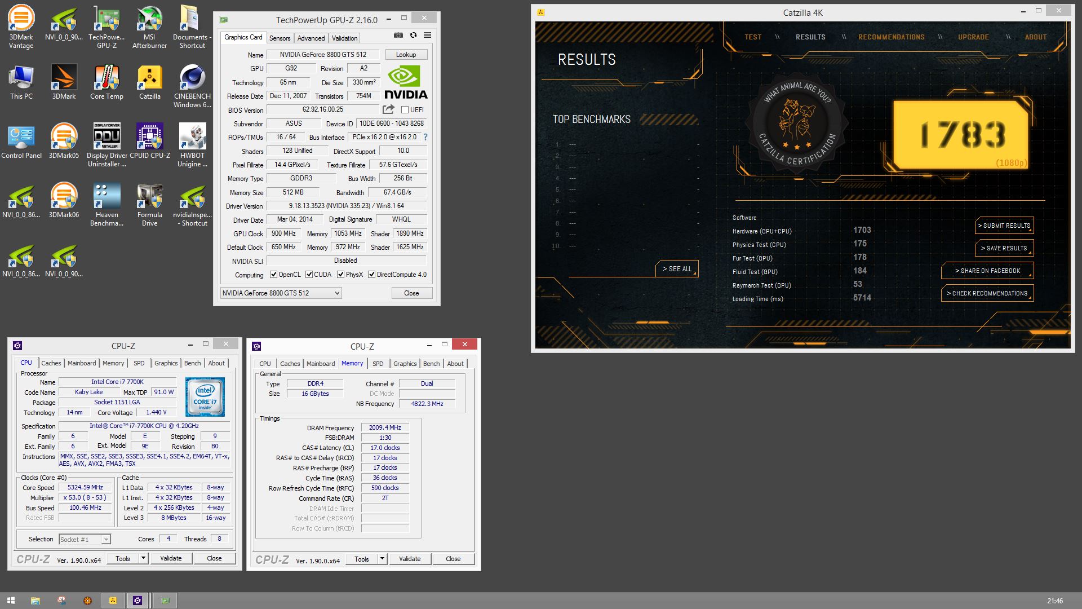Image resolution: width=1082 pixels, height=609 pixels.
Task: Launch CPUID CPU-Z desktop icon
Action: click(149, 141)
